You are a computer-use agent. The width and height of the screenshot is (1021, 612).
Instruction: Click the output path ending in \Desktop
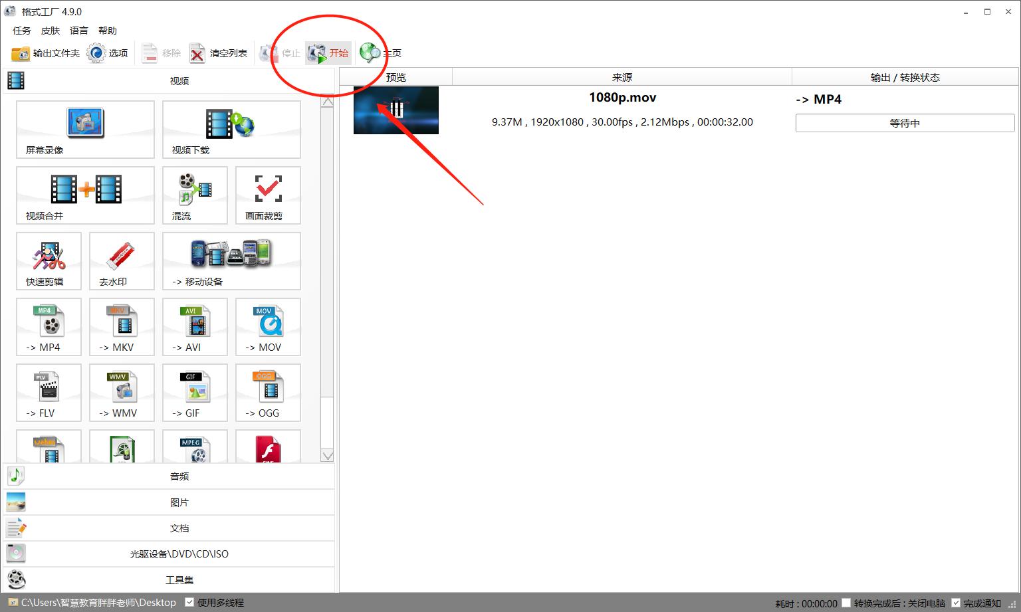click(98, 603)
